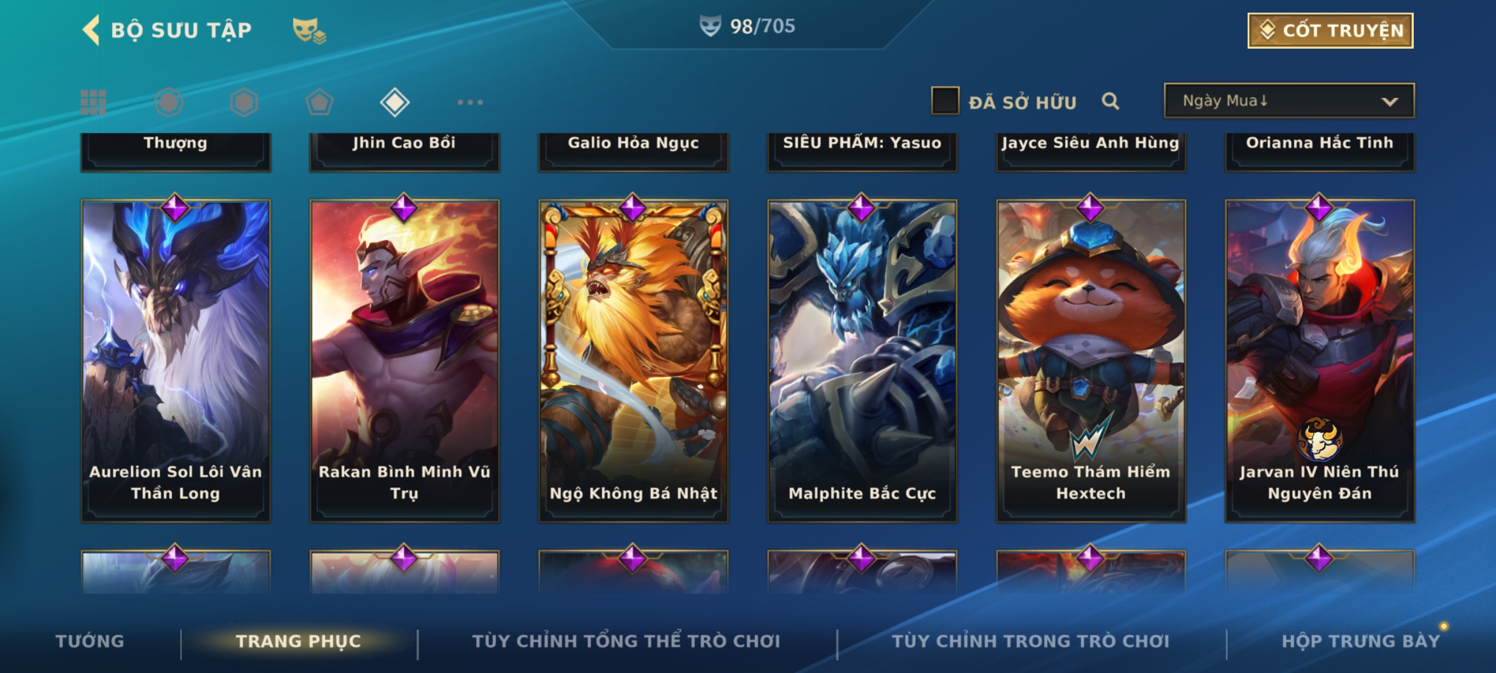Switch to the Tướng tab
Viewport: 1496px width, 673px height.
tap(90, 641)
